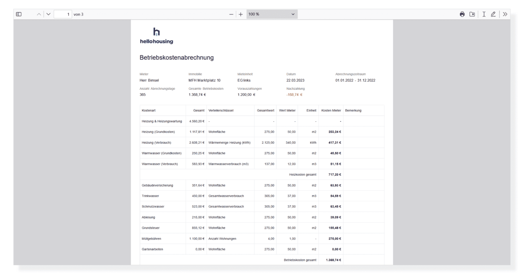Click the Nachzahlung amount -168,74 €
The width and height of the screenshot is (532, 274).
[294, 95]
